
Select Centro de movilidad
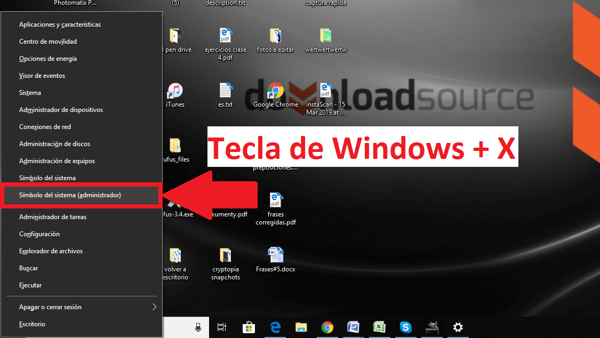tap(82, 41)
